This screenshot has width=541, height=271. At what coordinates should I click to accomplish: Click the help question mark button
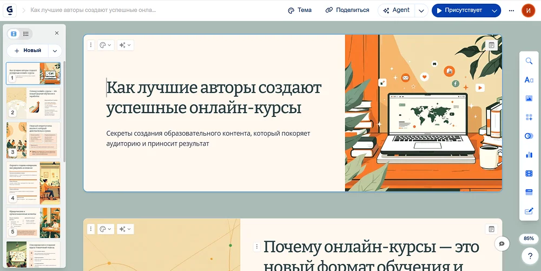click(530, 256)
